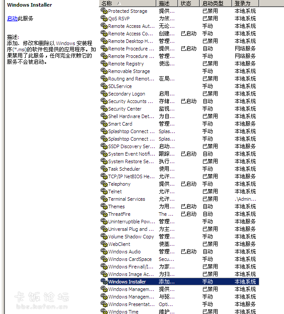
Task: Click the 已禁用 startup type of Remote Registry
Action: coord(210,64)
